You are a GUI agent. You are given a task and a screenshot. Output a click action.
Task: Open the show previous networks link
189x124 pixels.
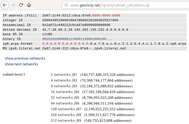[x=25, y=58]
